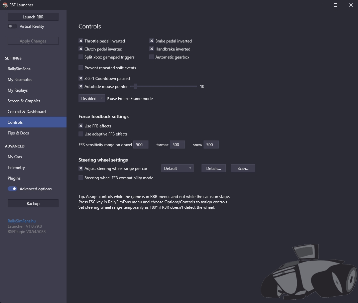Go to Cockpit & Dashboard section

(27, 112)
